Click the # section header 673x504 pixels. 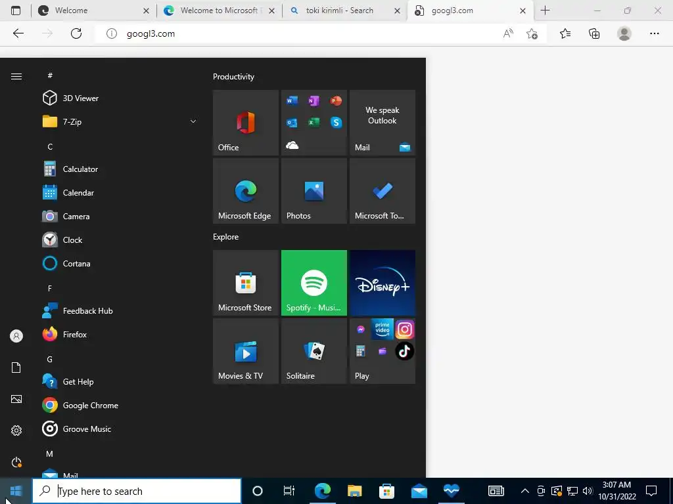tap(50, 75)
